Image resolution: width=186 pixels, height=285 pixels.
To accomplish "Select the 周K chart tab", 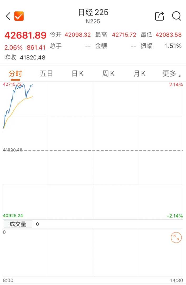I will click(108, 74).
